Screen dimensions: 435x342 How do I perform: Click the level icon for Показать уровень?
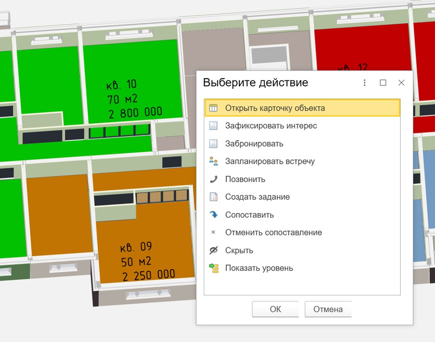213,268
